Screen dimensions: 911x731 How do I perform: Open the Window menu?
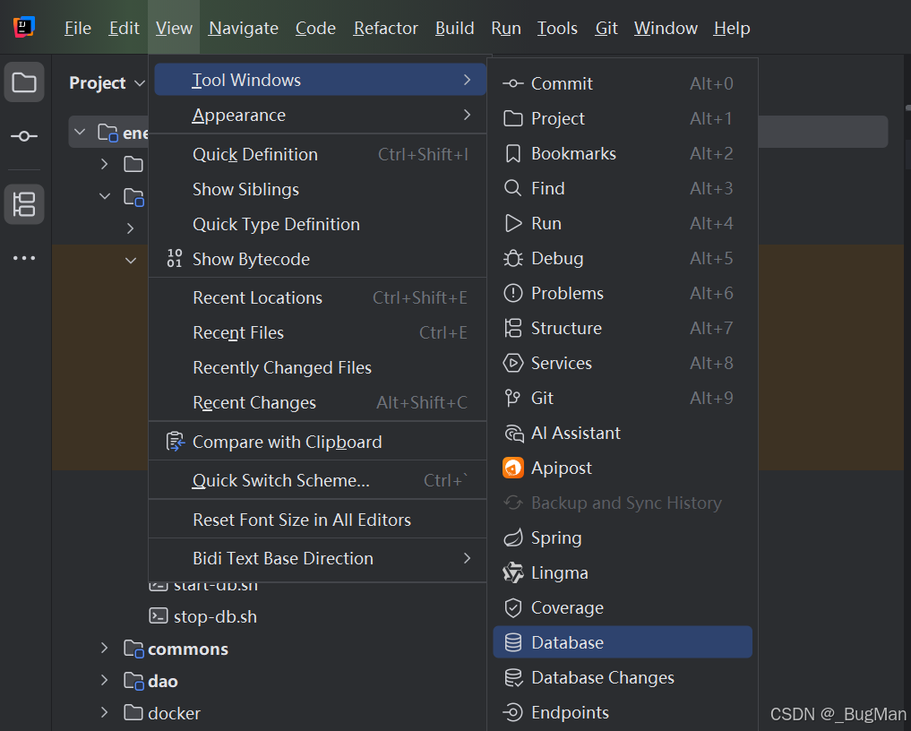point(666,28)
